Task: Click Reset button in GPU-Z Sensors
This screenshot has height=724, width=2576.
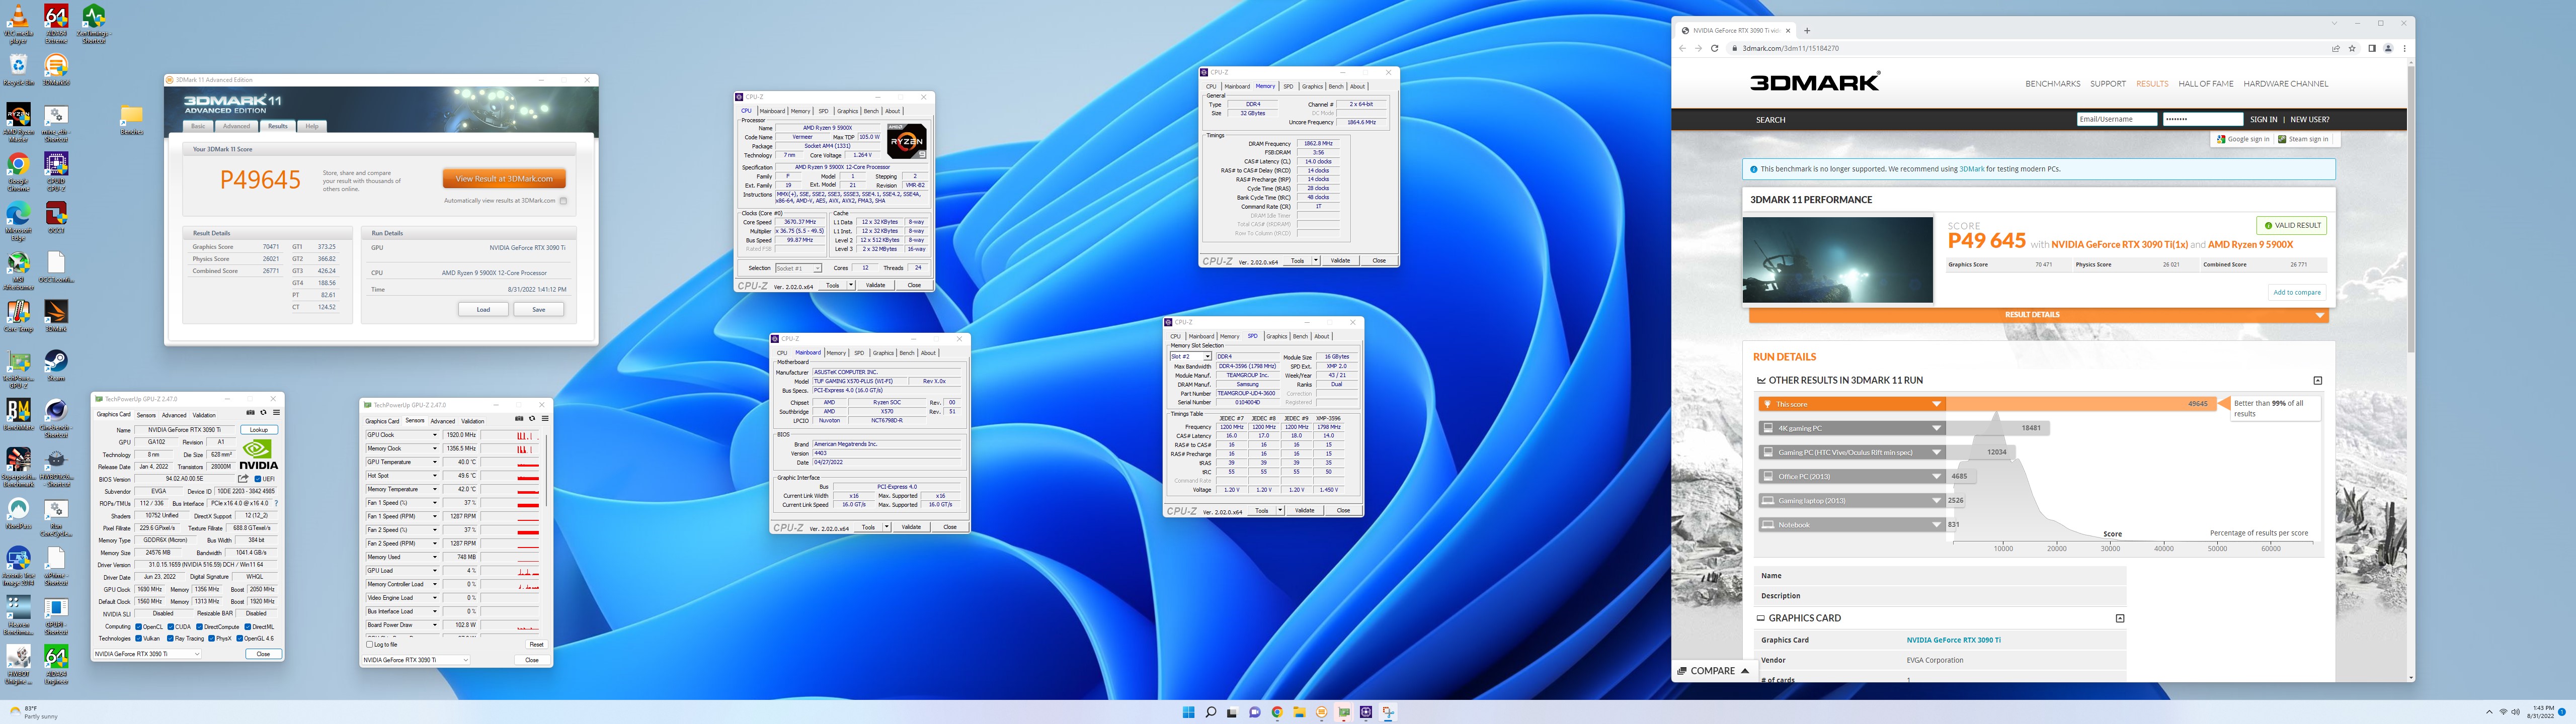Action: click(536, 644)
